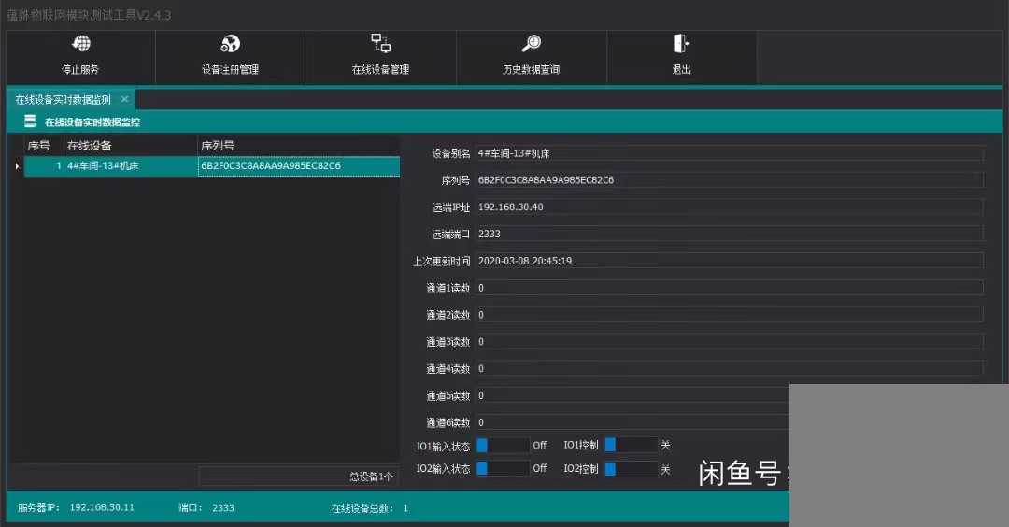The image size is (1009, 527).
Task: Toggle the IO2控制 switch
Action: point(632,469)
